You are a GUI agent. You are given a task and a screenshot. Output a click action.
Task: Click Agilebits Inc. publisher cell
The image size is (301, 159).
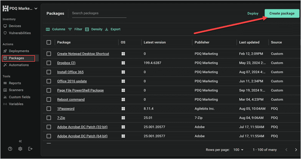coord(204,109)
